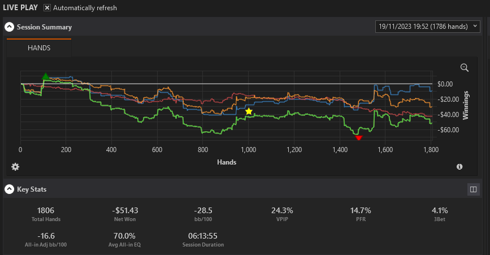Open graph settings gear icon
This screenshot has width=490, height=255.
click(x=15, y=167)
